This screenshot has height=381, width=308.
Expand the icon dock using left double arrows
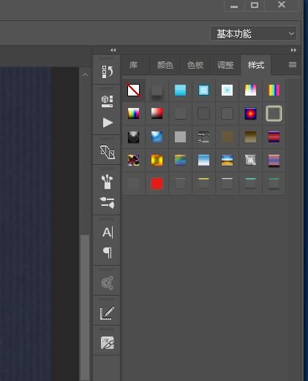click(113, 50)
